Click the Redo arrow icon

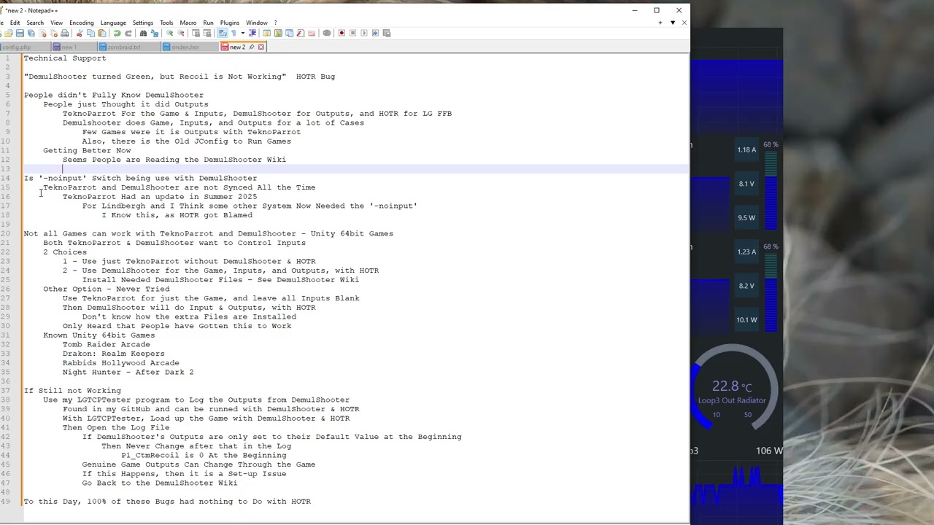[128, 33]
